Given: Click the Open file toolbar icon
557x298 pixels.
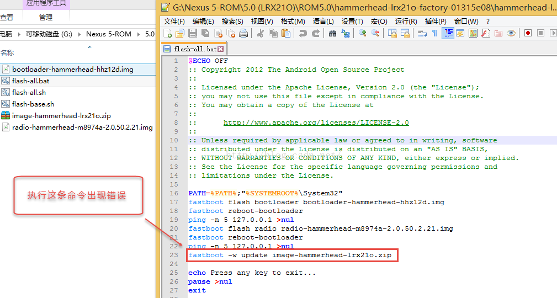Looking at the screenshot, I should click(180, 34).
